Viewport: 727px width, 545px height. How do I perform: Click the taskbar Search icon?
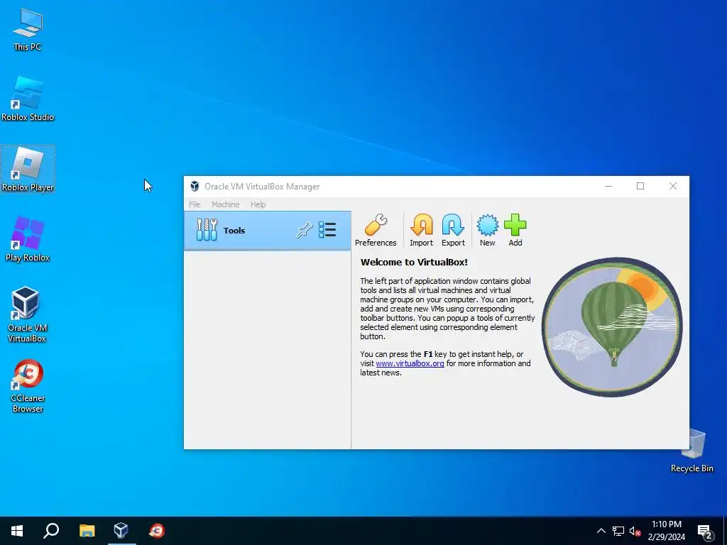[x=51, y=531]
